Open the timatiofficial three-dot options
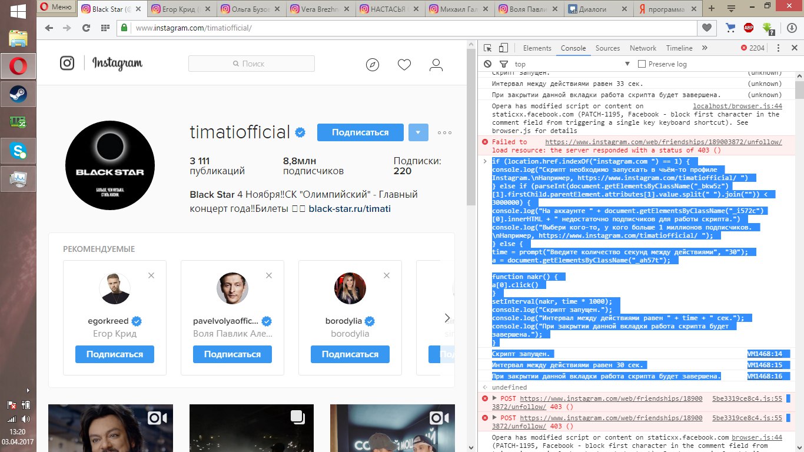The height and width of the screenshot is (452, 804). click(444, 133)
